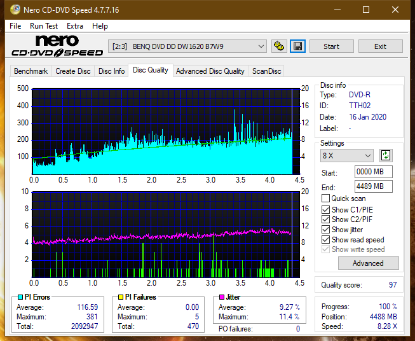Click Speed value 8.28 X

(387, 326)
